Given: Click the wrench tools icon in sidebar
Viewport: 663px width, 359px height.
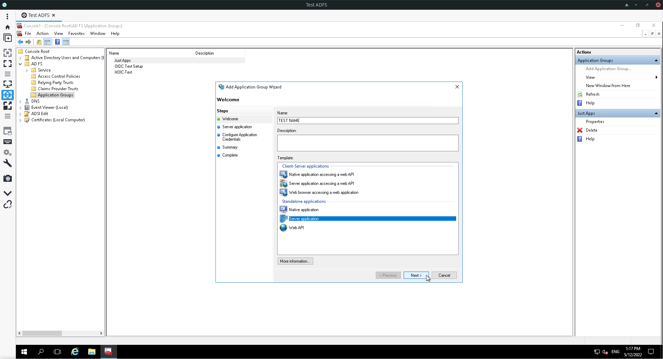Looking at the screenshot, I should 8,163.
